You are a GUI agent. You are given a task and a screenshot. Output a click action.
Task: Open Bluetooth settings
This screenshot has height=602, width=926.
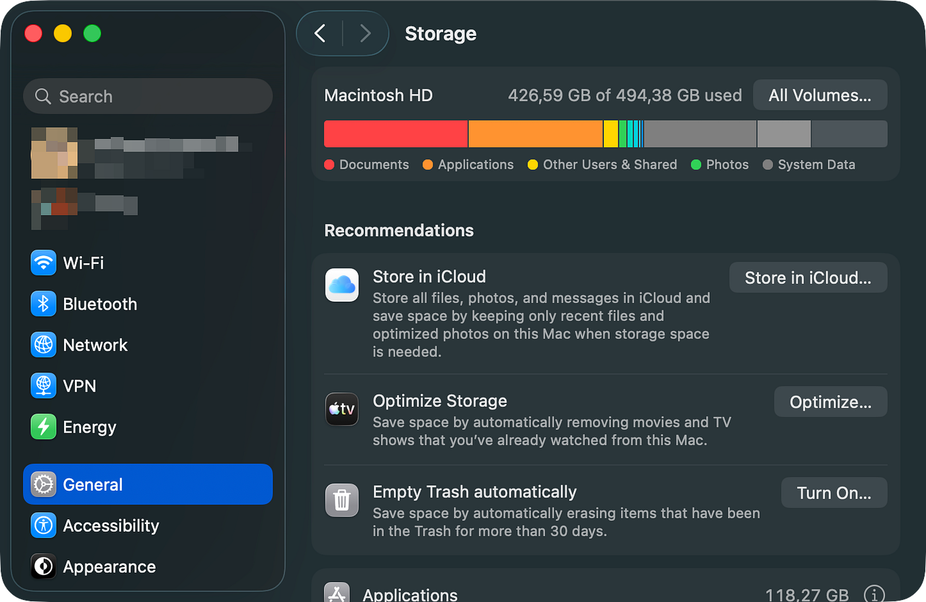coord(148,304)
